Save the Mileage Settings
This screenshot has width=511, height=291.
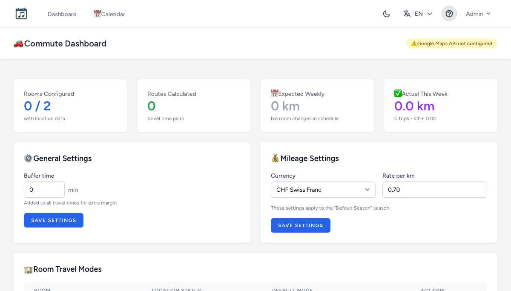tap(301, 225)
